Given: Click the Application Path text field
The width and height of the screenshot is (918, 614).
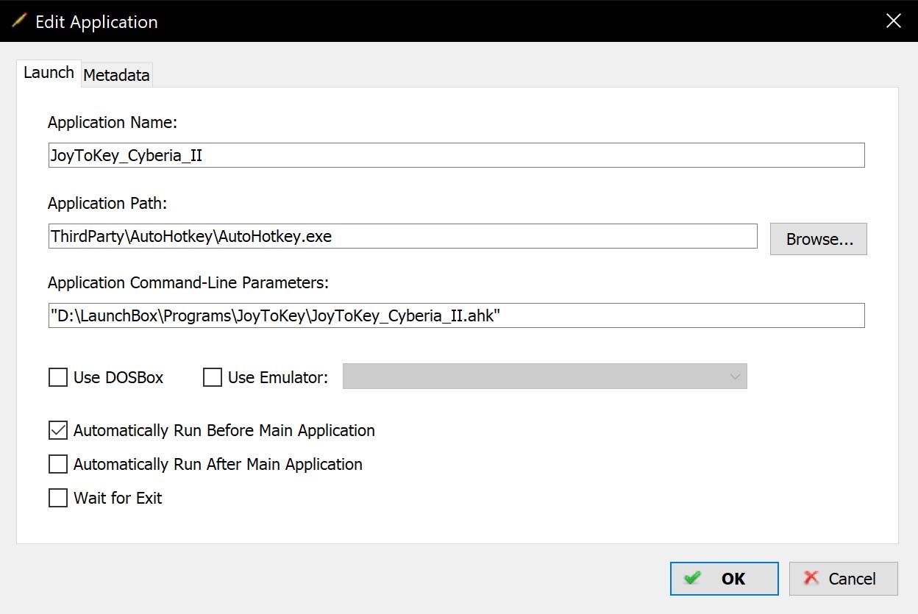Looking at the screenshot, I should 402,236.
